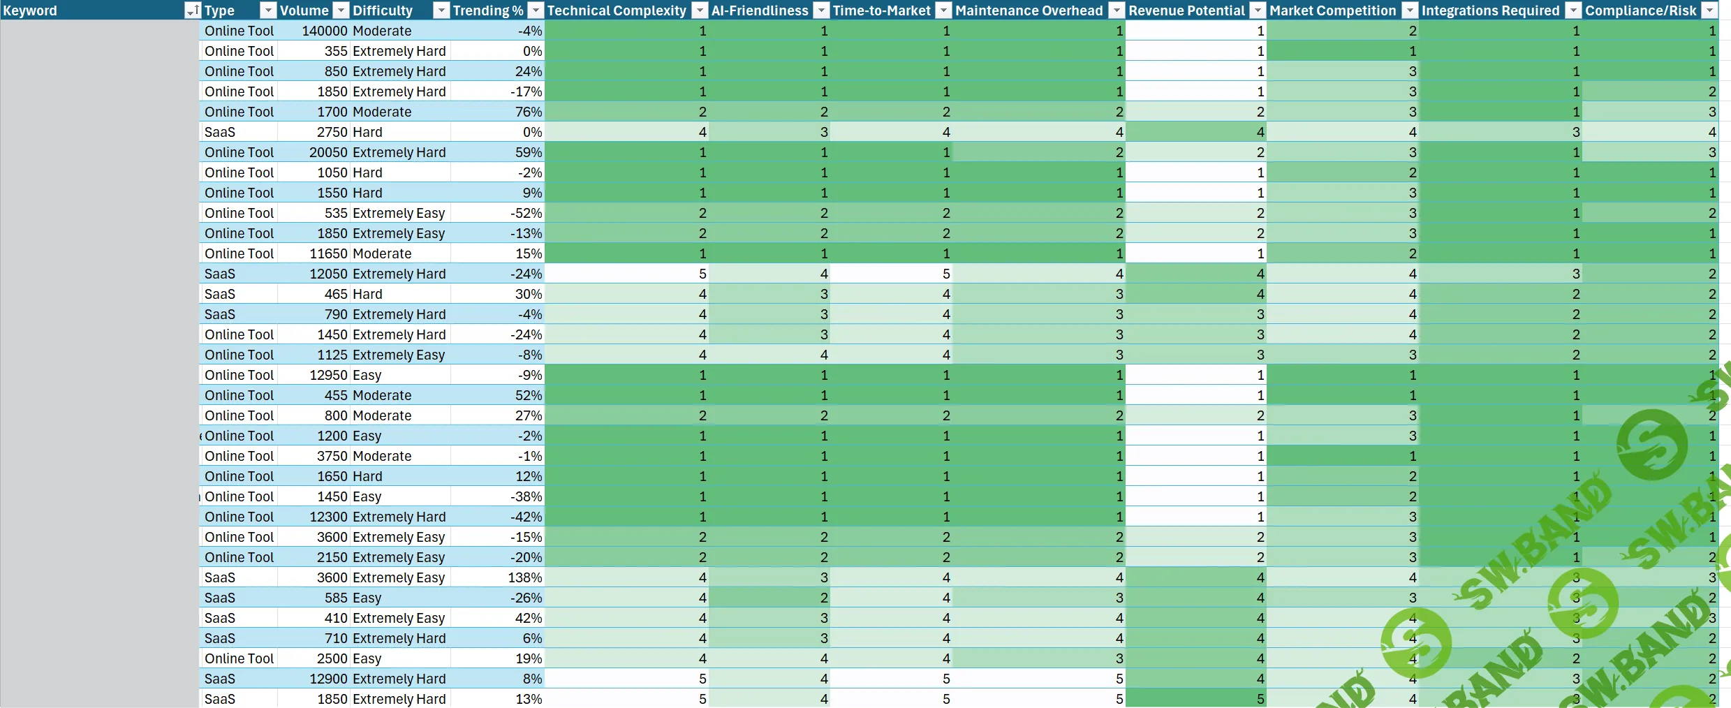Open the AI-Friendliness filter dropdown
The image size is (1731, 708).
(x=821, y=10)
